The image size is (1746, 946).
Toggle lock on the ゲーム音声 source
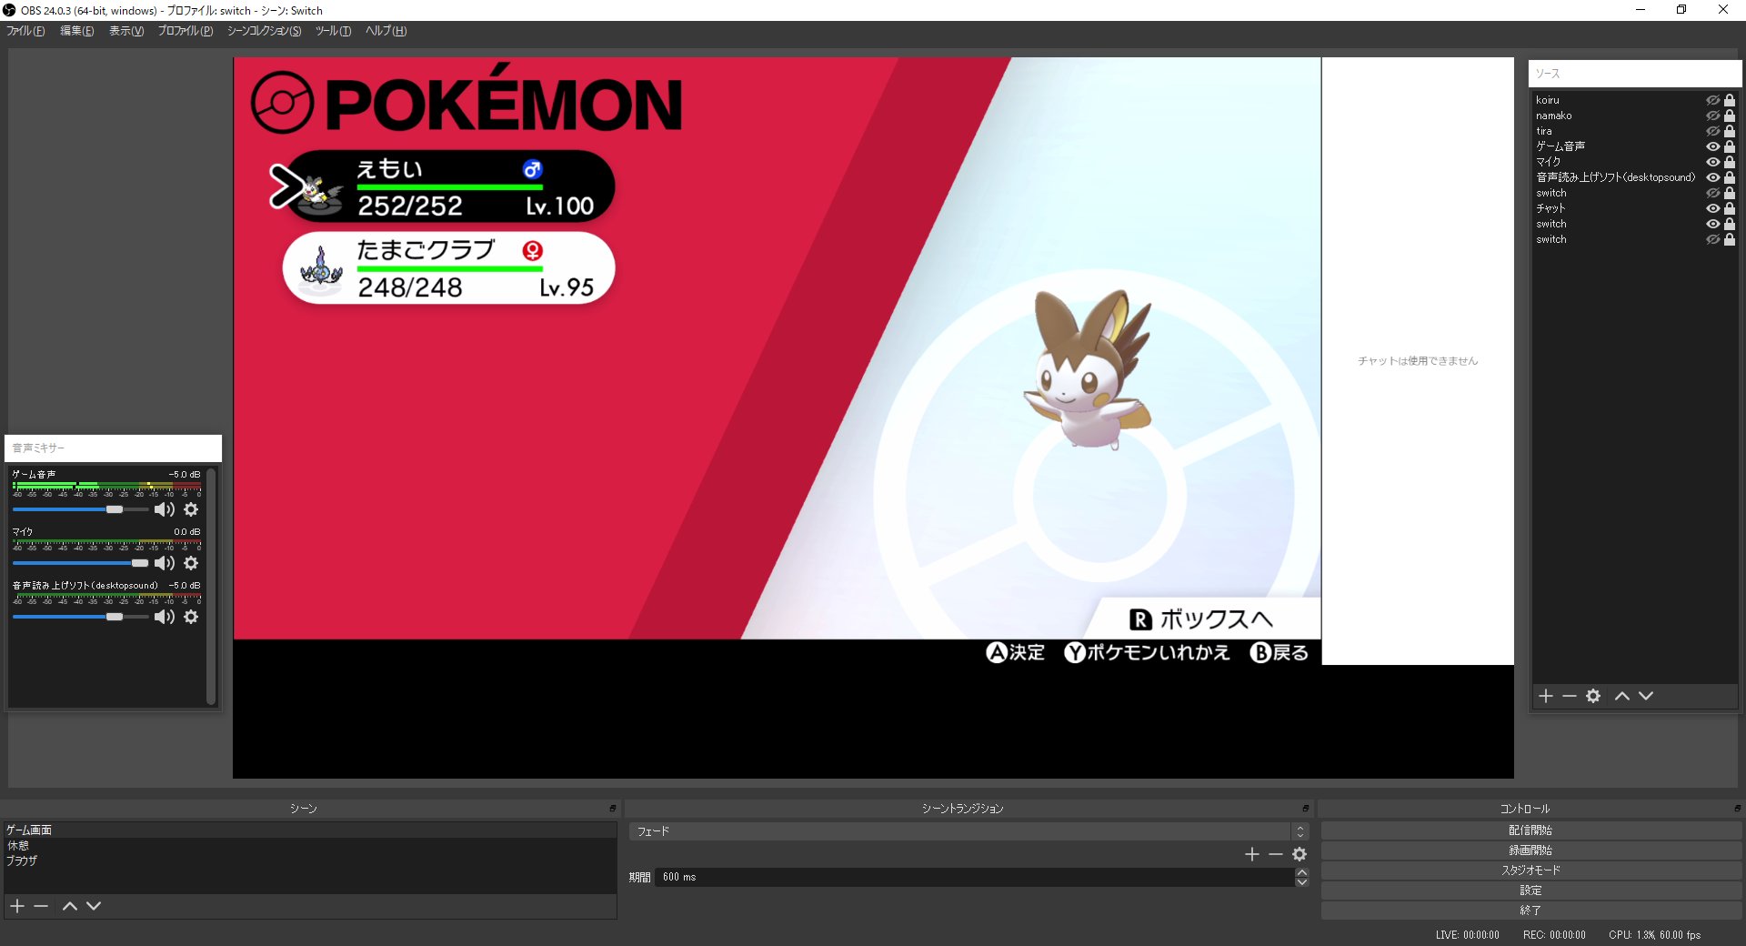[1730, 146]
